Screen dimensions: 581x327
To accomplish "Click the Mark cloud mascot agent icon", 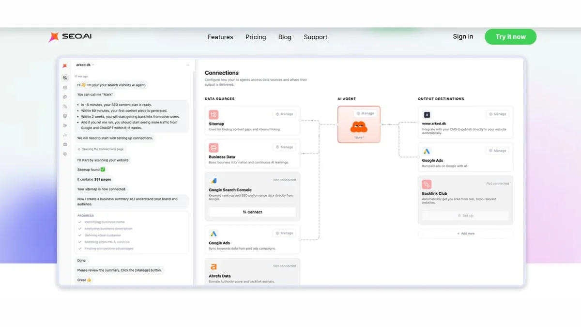I will click(x=359, y=127).
